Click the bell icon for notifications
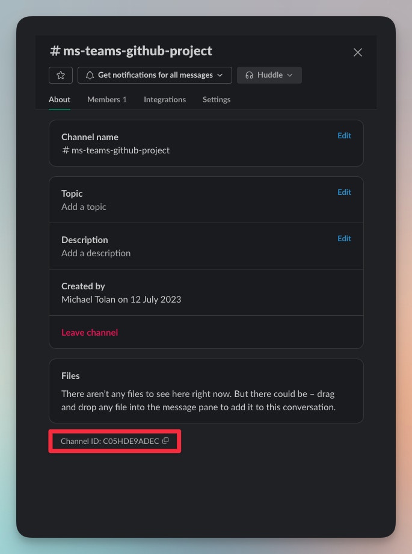Screen dimensions: 412x554 click(x=90, y=75)
